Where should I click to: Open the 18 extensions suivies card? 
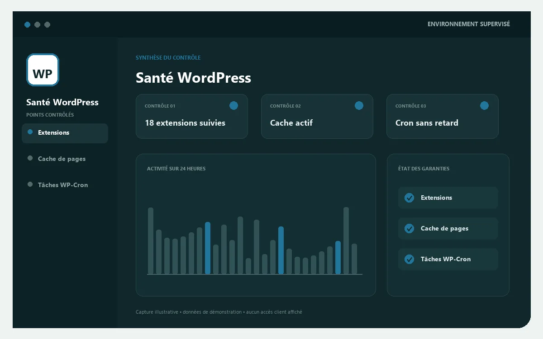coord(192,116)
